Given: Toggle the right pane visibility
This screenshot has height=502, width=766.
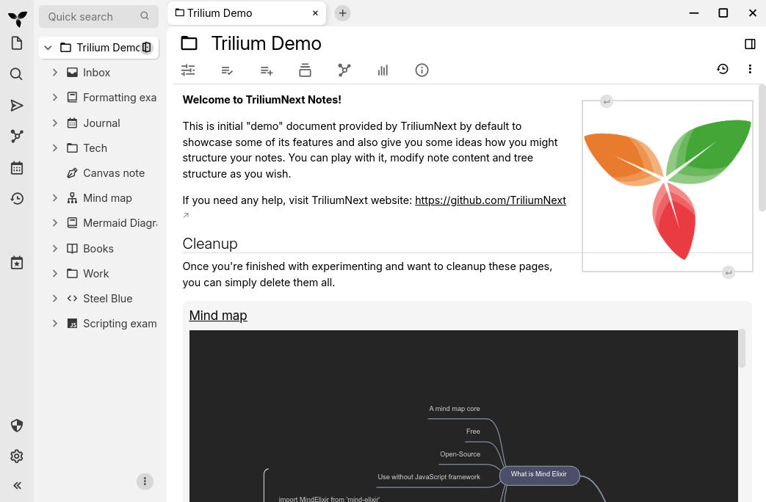Looking at the screenshot, I should (750, 44).
